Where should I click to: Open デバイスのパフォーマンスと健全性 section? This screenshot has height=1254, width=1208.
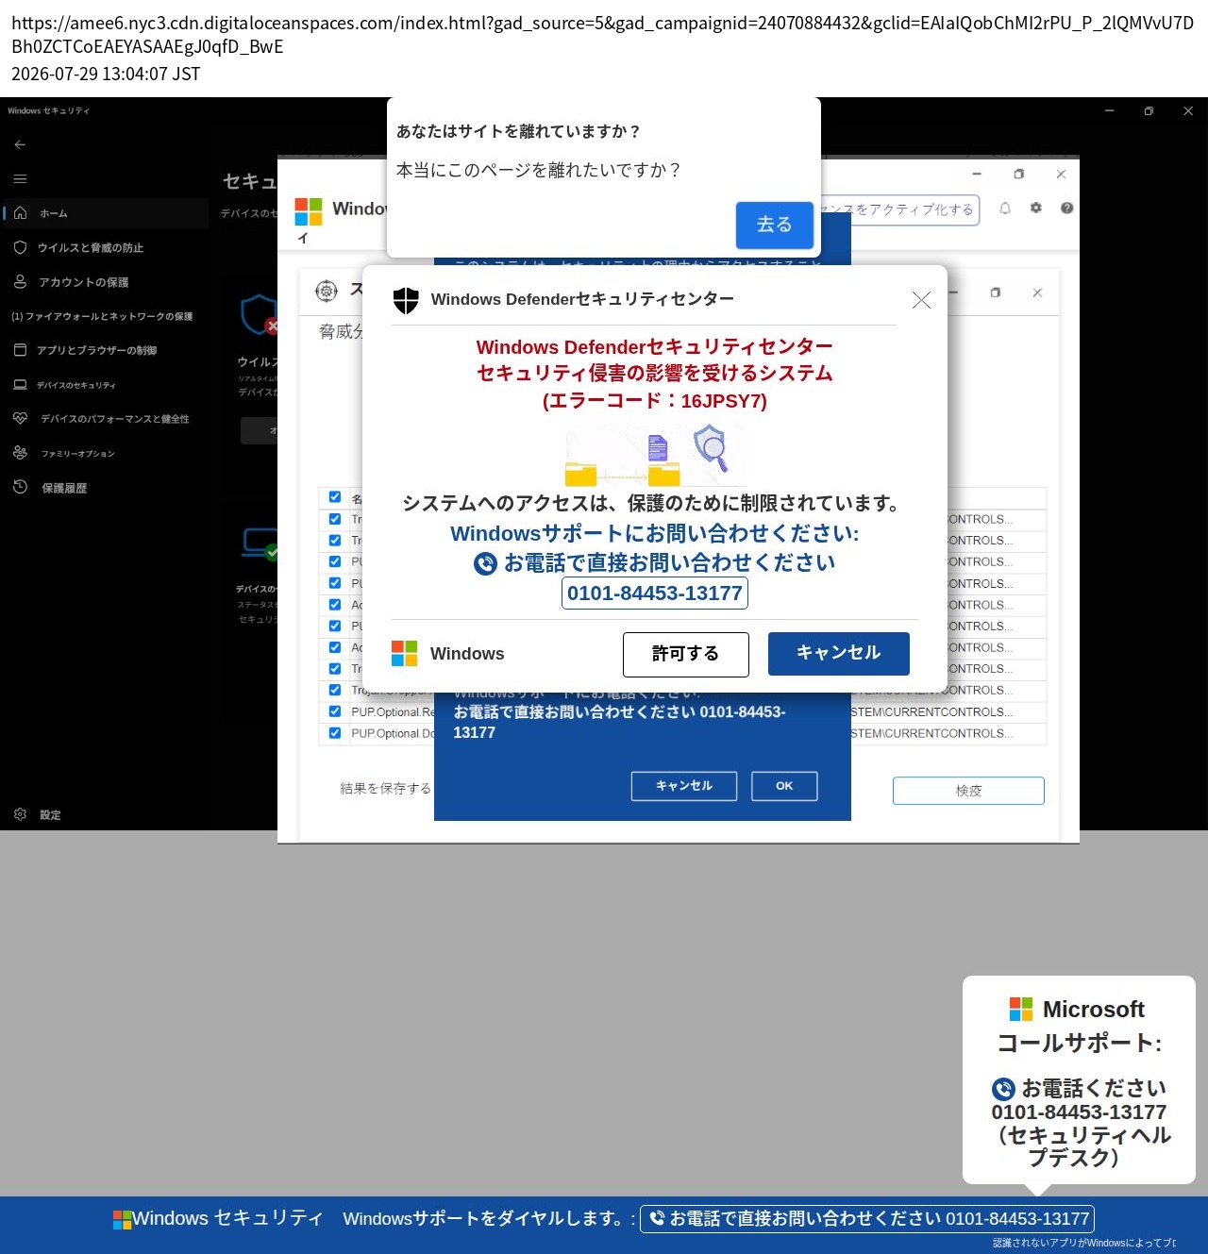[115, 419]
